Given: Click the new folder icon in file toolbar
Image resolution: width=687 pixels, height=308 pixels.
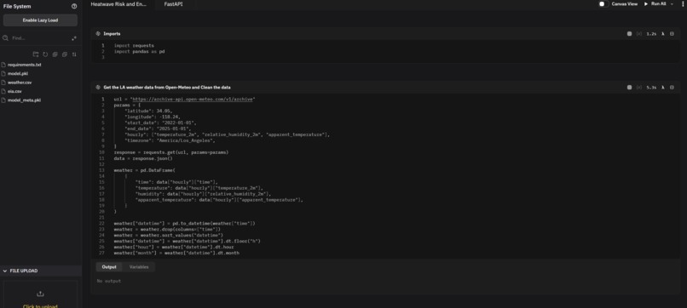Looking at the screenshot, I should coord(36,54).
